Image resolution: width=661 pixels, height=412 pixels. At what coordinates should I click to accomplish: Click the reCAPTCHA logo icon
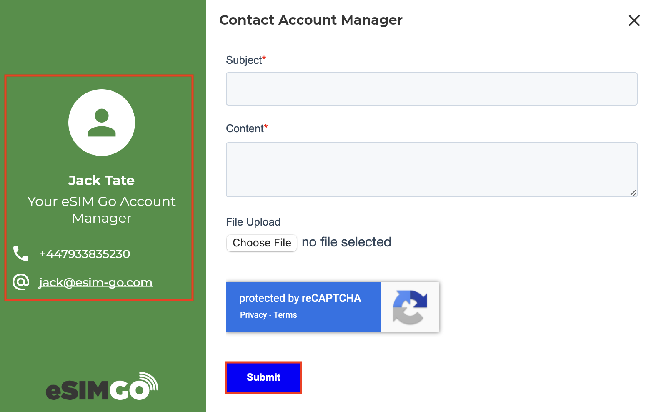point(410,307)
